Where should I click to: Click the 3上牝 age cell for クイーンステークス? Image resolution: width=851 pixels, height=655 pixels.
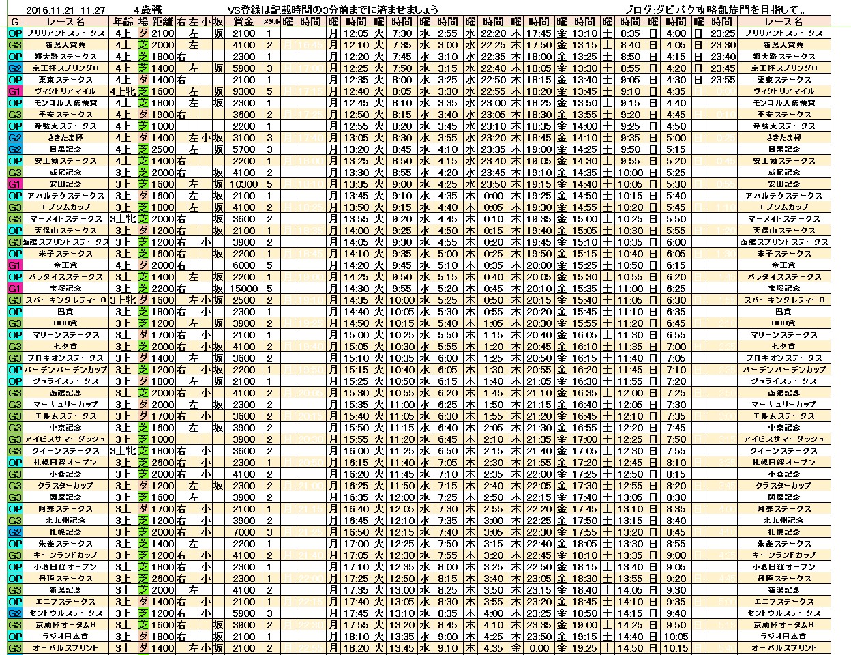pos(122,451)
